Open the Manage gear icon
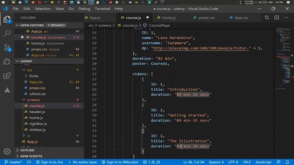Viewport: 294px width, 165px height. [7, 151]
